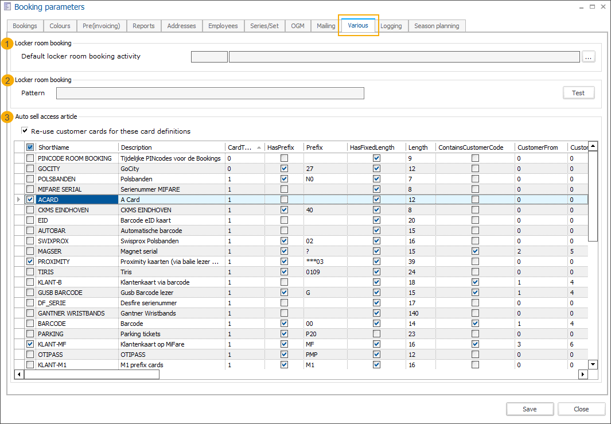Image resolution: width=611 pixels, height=424 pixels.
Task: Open the Mailing tab
Action: [326, 26]
